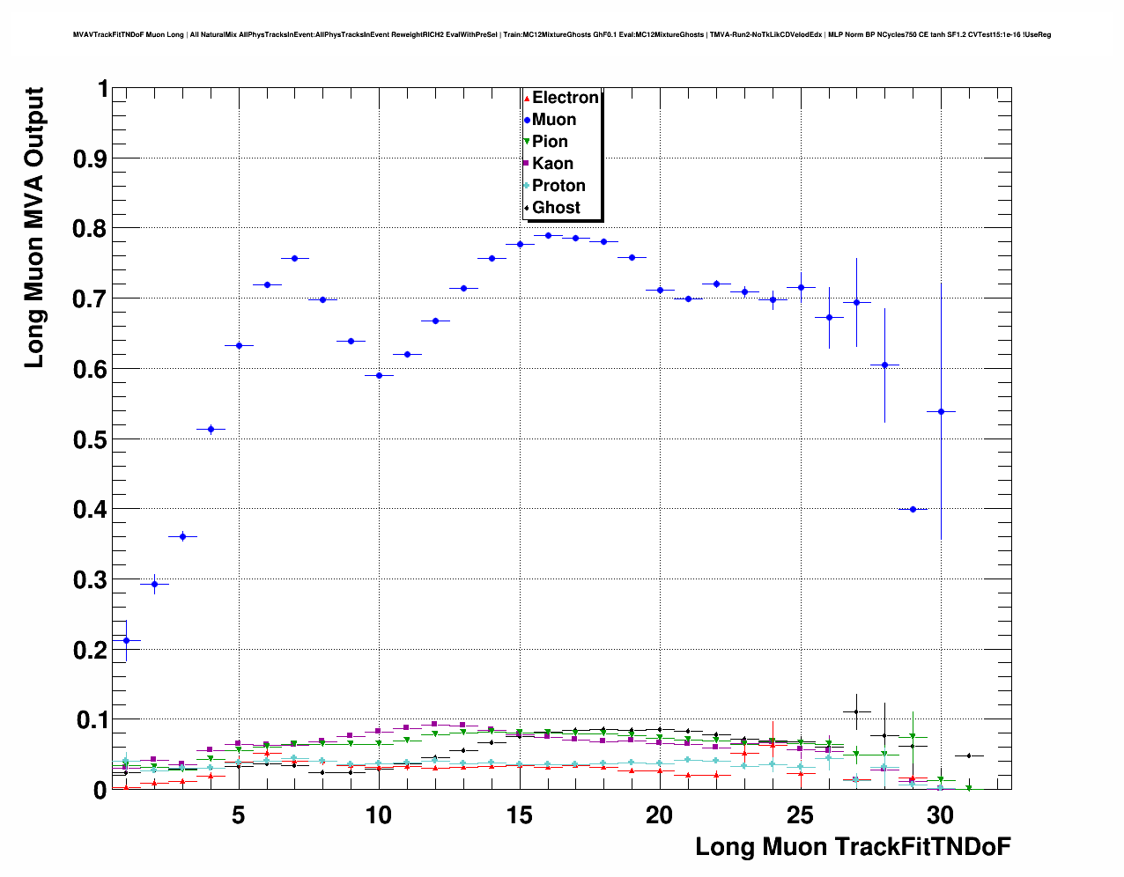Viewport: 1124px width, 877px height.
Task: Select the Kaon label in the legend
Action: [x=552, y=164]
